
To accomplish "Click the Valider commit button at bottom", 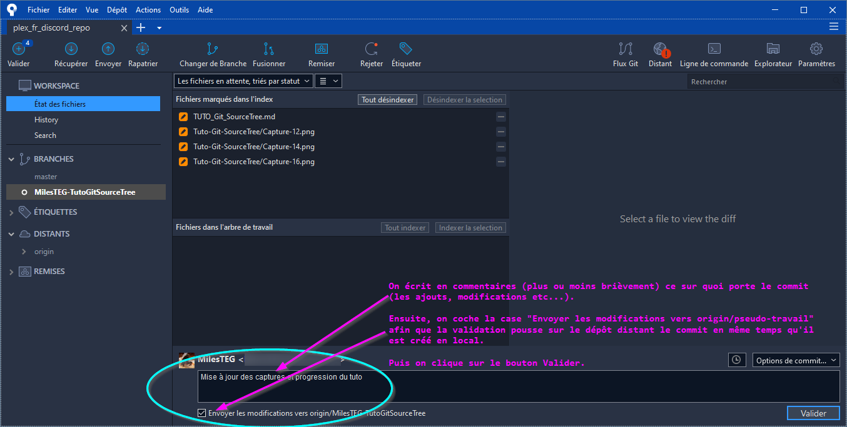I will (813, 413).
